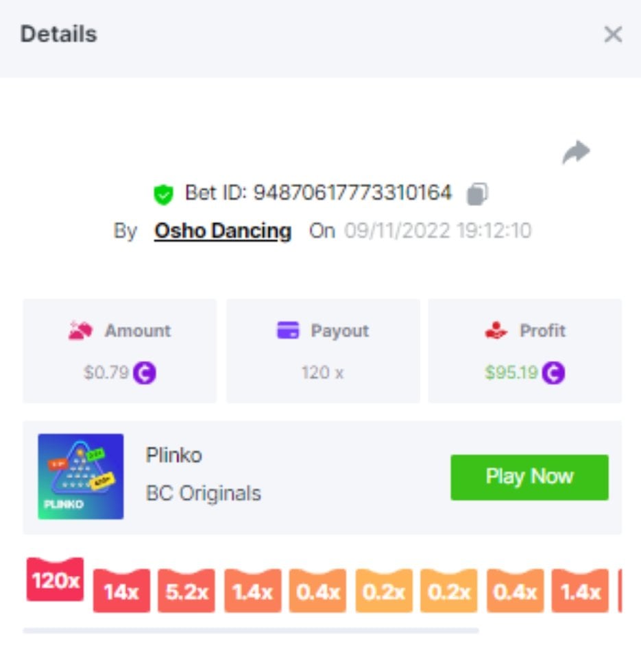The width and height of the screenshot is (641, 645).
Task: Open the Plinko game thumbnail
Action: click(81, 477)
